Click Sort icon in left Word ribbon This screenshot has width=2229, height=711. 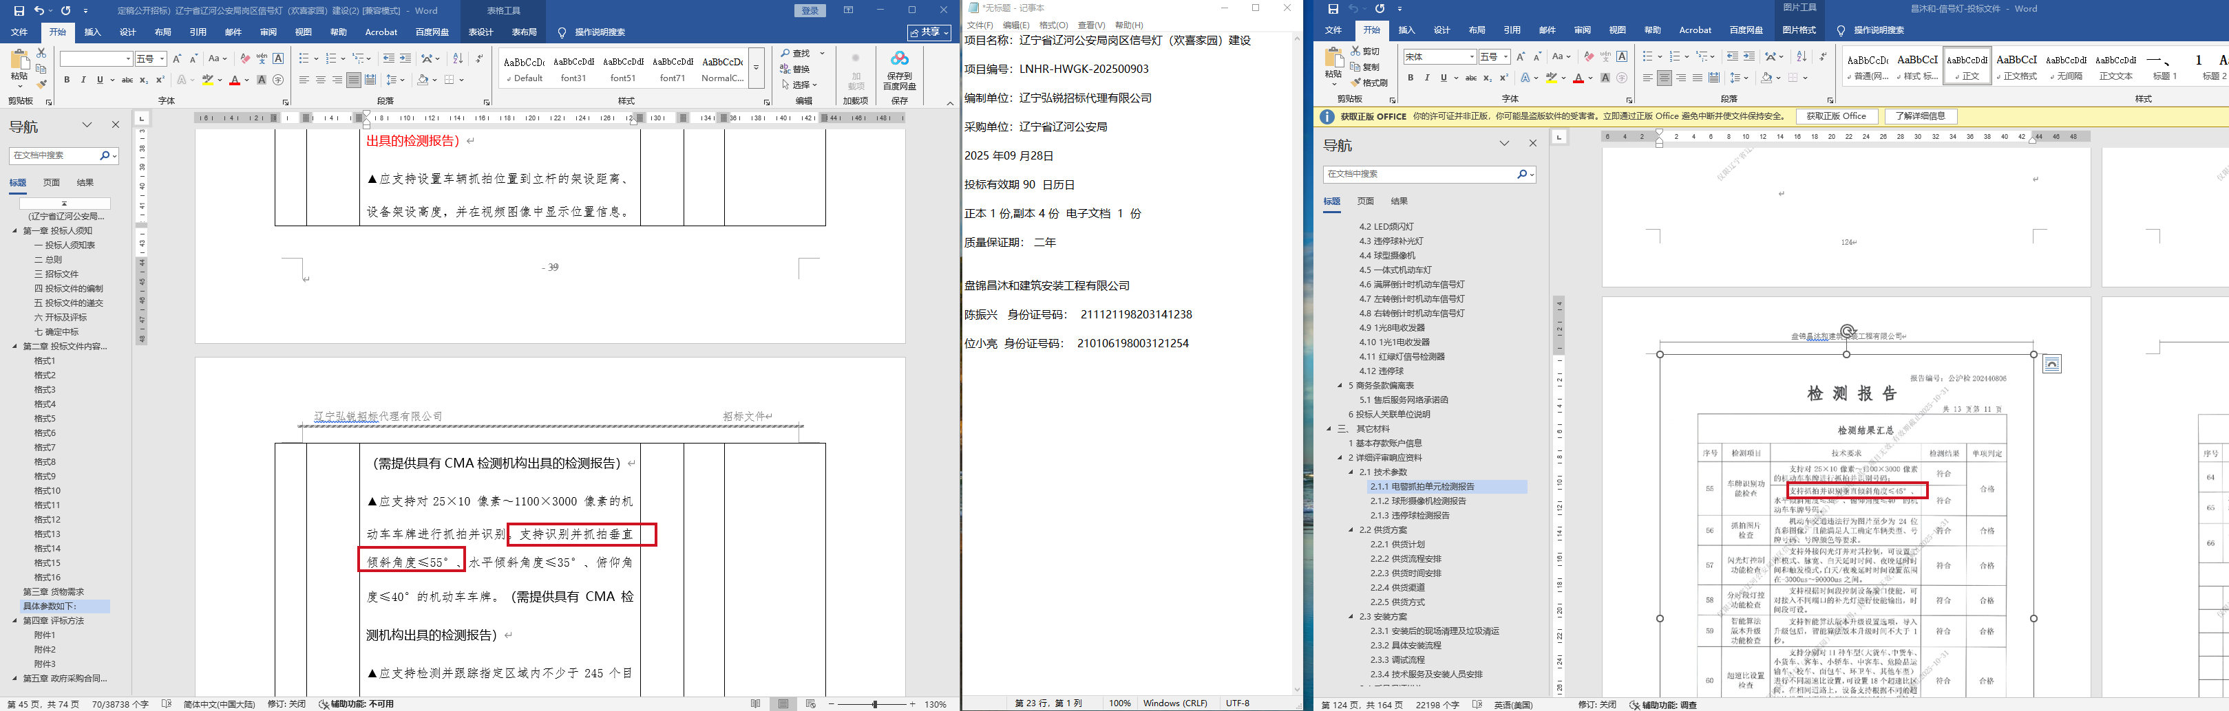pos(458,58)
